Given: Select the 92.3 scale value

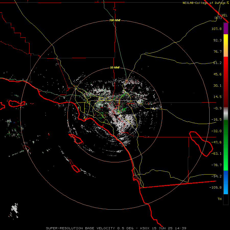Looking at the screenshot, I should (217, 40).
